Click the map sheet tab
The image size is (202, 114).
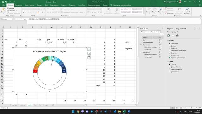coord(46,105)
